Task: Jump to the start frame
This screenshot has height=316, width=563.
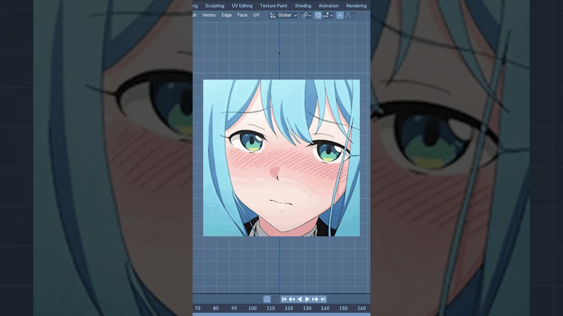Action: click(284, 299)
